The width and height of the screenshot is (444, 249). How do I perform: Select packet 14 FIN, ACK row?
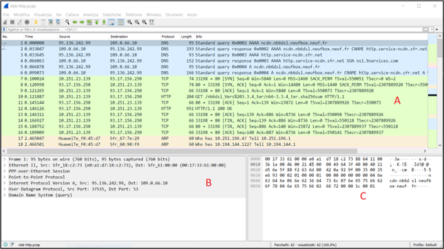pos(215,120)
